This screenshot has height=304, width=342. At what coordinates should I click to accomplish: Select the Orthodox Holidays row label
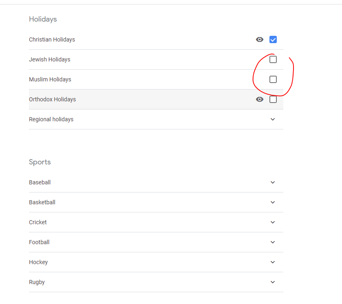pos(52,100)
